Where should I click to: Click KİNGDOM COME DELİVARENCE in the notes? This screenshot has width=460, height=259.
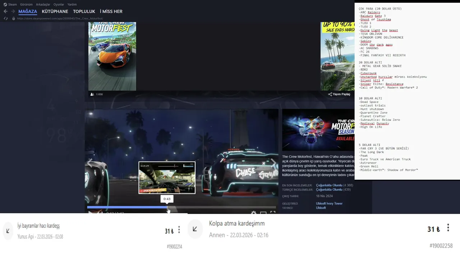click(381, 37)
